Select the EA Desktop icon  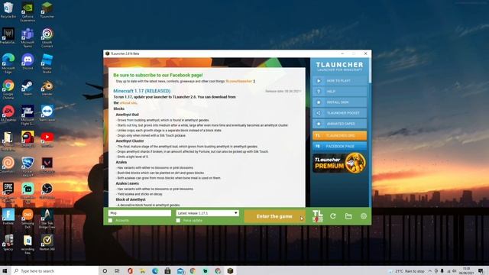point(8,114)
